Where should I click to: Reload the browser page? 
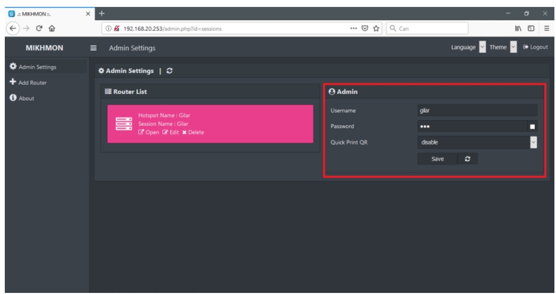click(x=39, y=28)
